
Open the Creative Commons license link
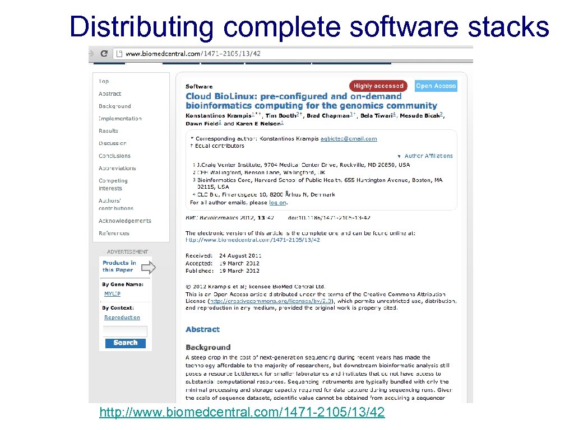271,301
